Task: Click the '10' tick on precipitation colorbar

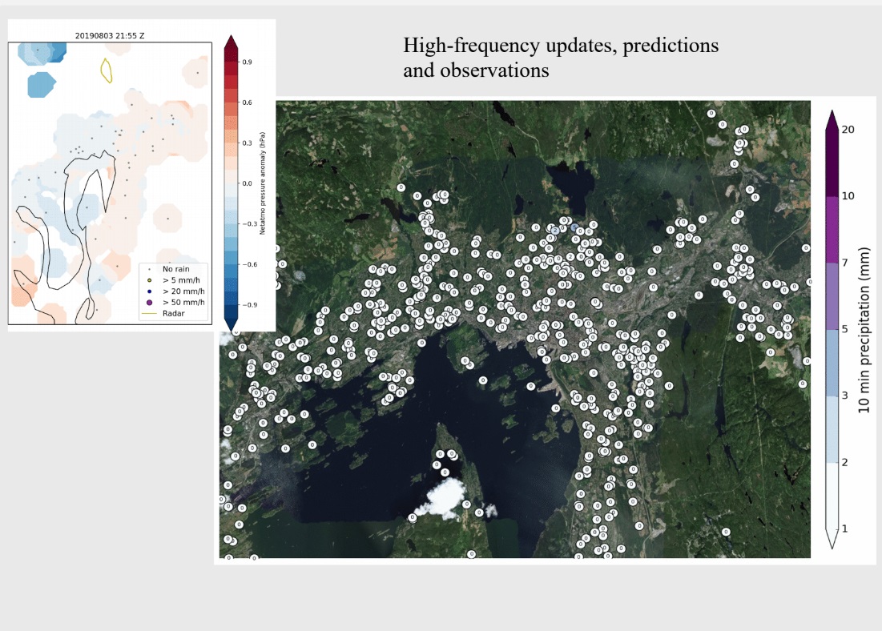Action: tap(848, 195)
